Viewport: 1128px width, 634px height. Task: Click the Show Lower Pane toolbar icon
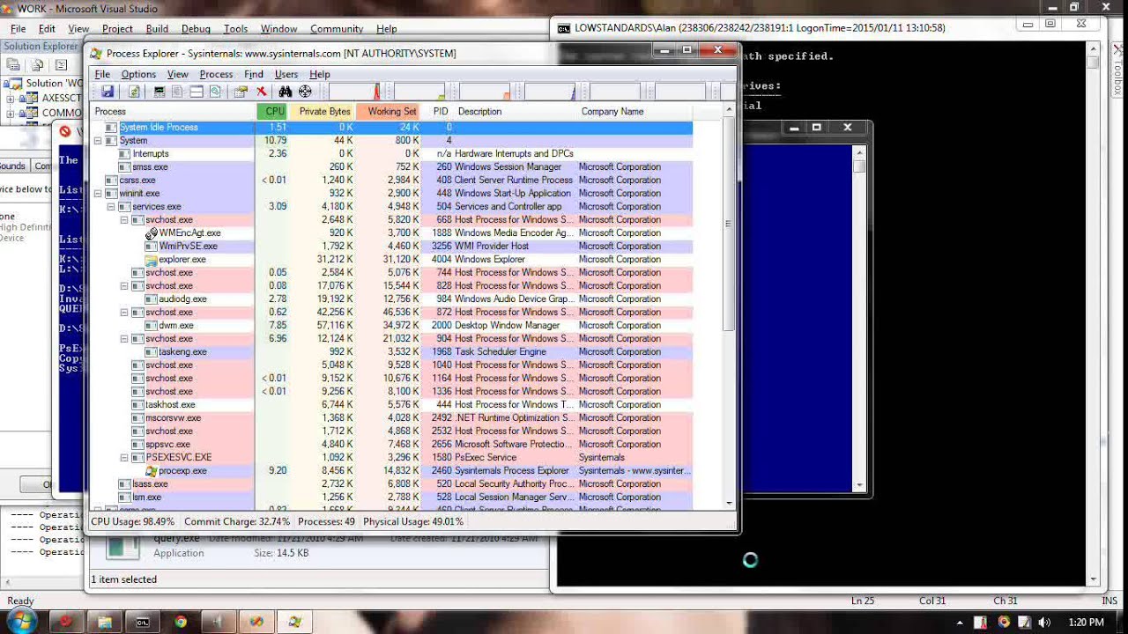197,92
